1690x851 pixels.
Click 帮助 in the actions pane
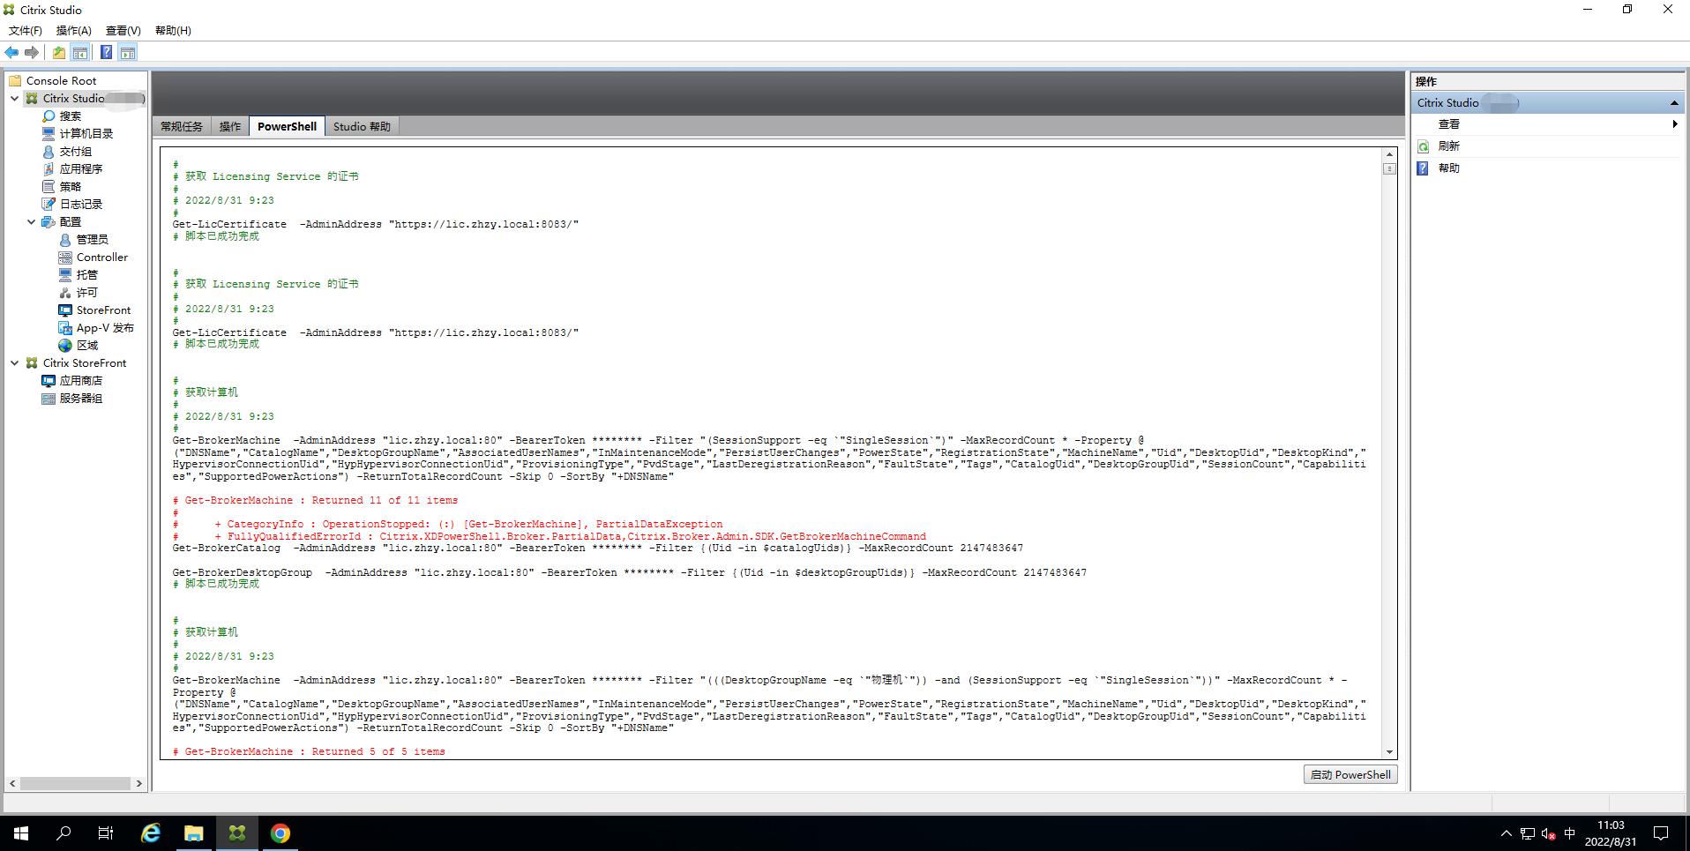pos(1448,168)
